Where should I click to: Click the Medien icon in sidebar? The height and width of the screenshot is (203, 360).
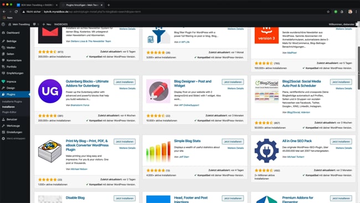3,48
